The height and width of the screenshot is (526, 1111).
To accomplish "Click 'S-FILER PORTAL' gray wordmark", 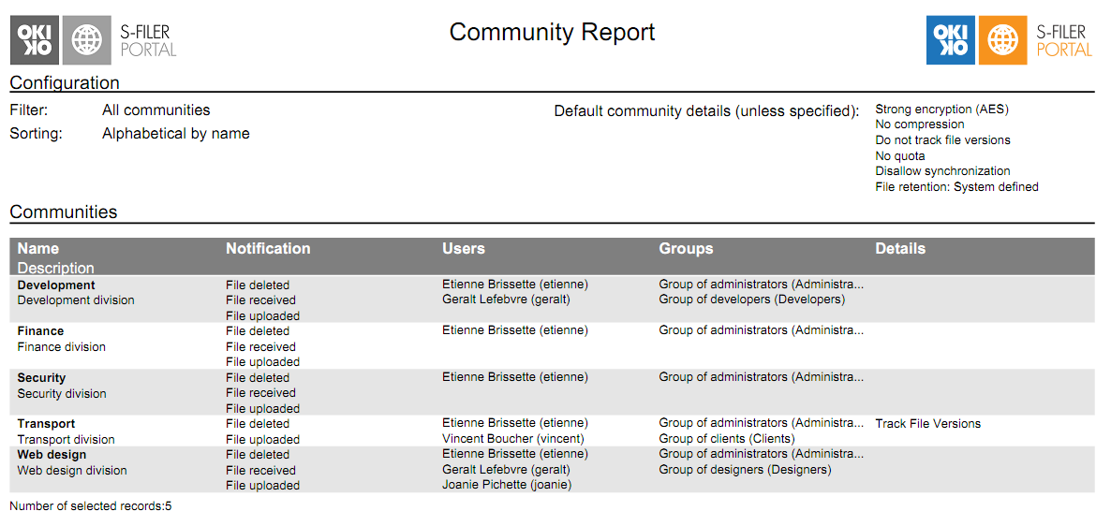I will pyautogui.click(x=147, y=40).
